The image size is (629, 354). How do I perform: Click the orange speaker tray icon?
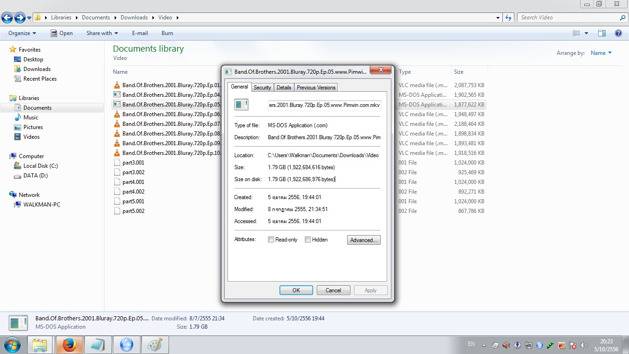(x=506, y=345)
